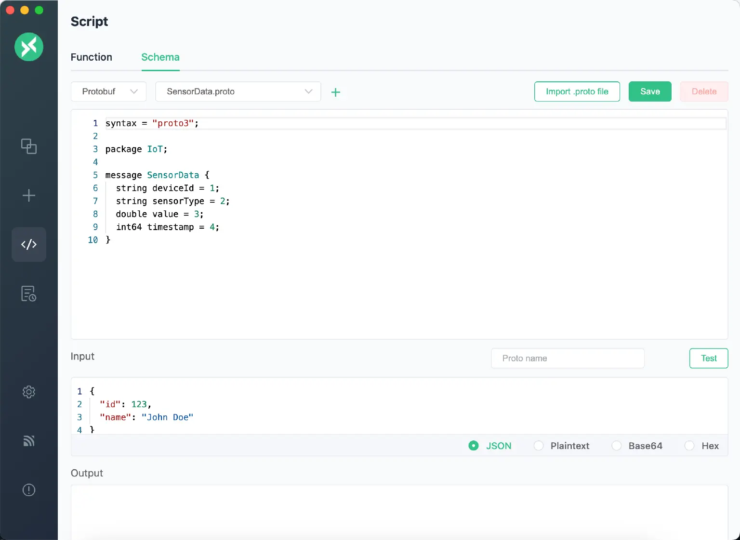Open the feed/RSS icon in sidebar
This screenshot has height=540, width=740.
click(x=29, y=441)
